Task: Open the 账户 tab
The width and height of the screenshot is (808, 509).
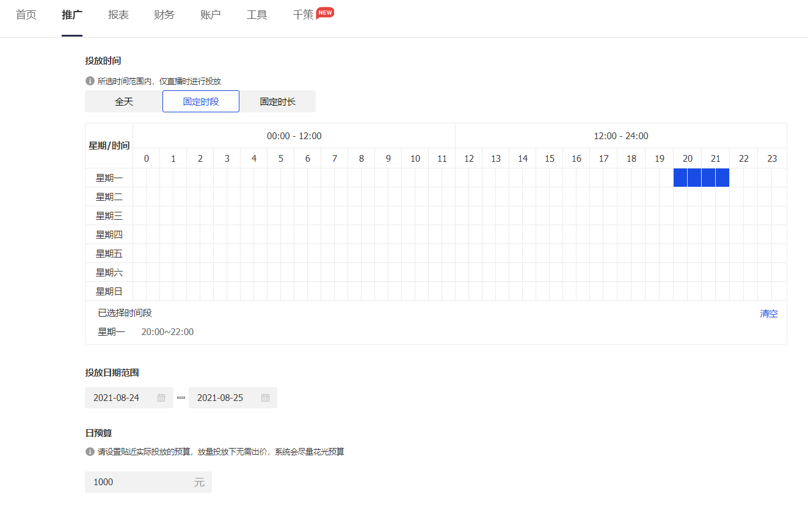Action: point(211,15)
